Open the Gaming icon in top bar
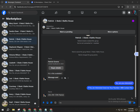The width and height of the screenshot is (140, 112). click(95, 13)
